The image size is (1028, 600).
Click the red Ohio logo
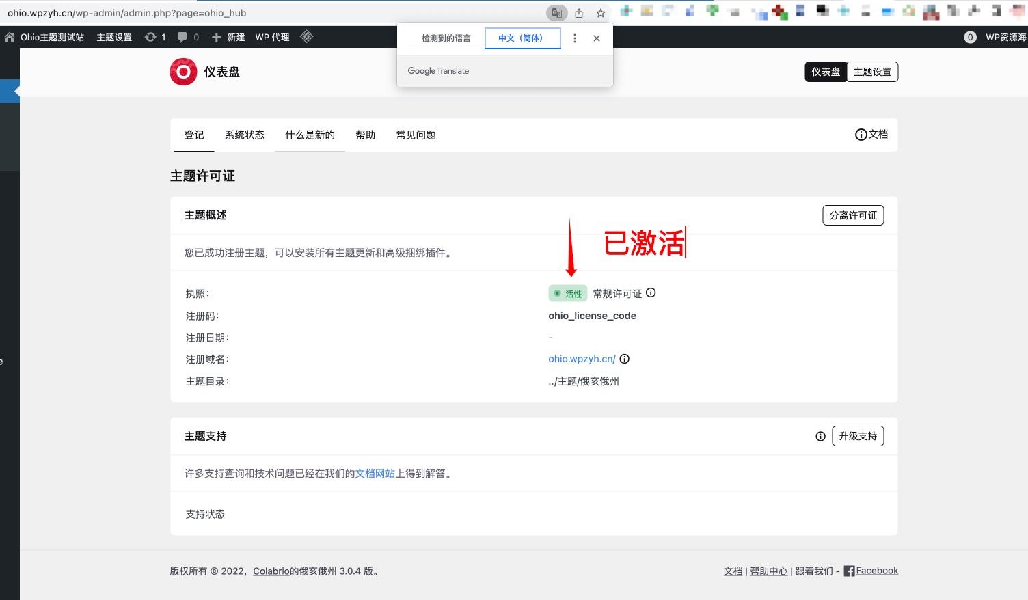point(183,72)
